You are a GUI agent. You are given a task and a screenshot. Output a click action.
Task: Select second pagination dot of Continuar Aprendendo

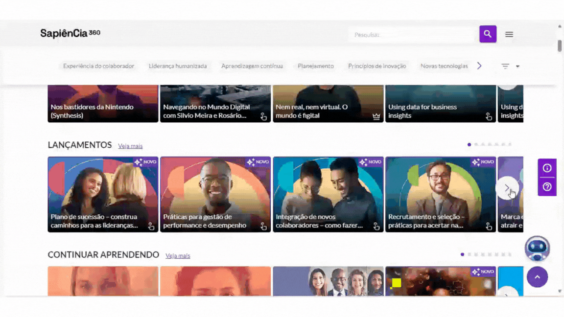(469, 254)
